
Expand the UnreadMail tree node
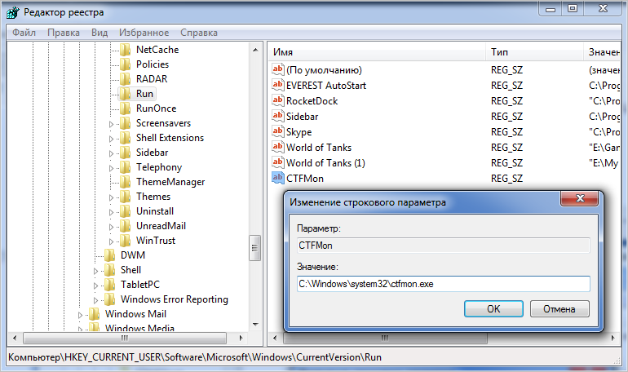click(112, 227)
